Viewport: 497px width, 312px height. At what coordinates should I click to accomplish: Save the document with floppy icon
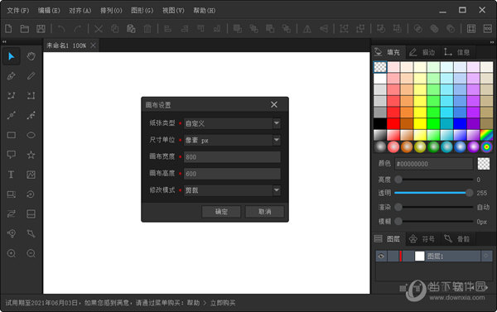pos(41,29)
